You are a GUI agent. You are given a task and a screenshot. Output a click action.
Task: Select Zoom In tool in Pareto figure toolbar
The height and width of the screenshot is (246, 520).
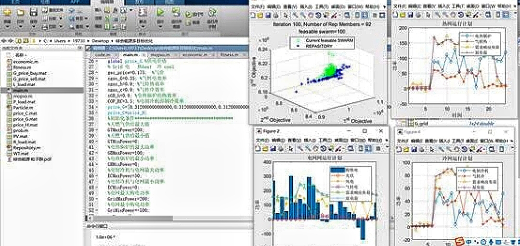[296, 15]
